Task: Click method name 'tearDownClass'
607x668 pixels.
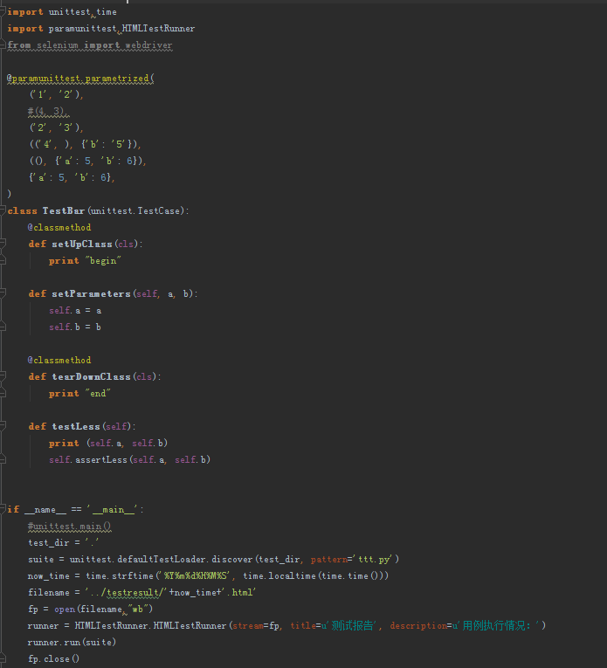Action: coord(91,377)
